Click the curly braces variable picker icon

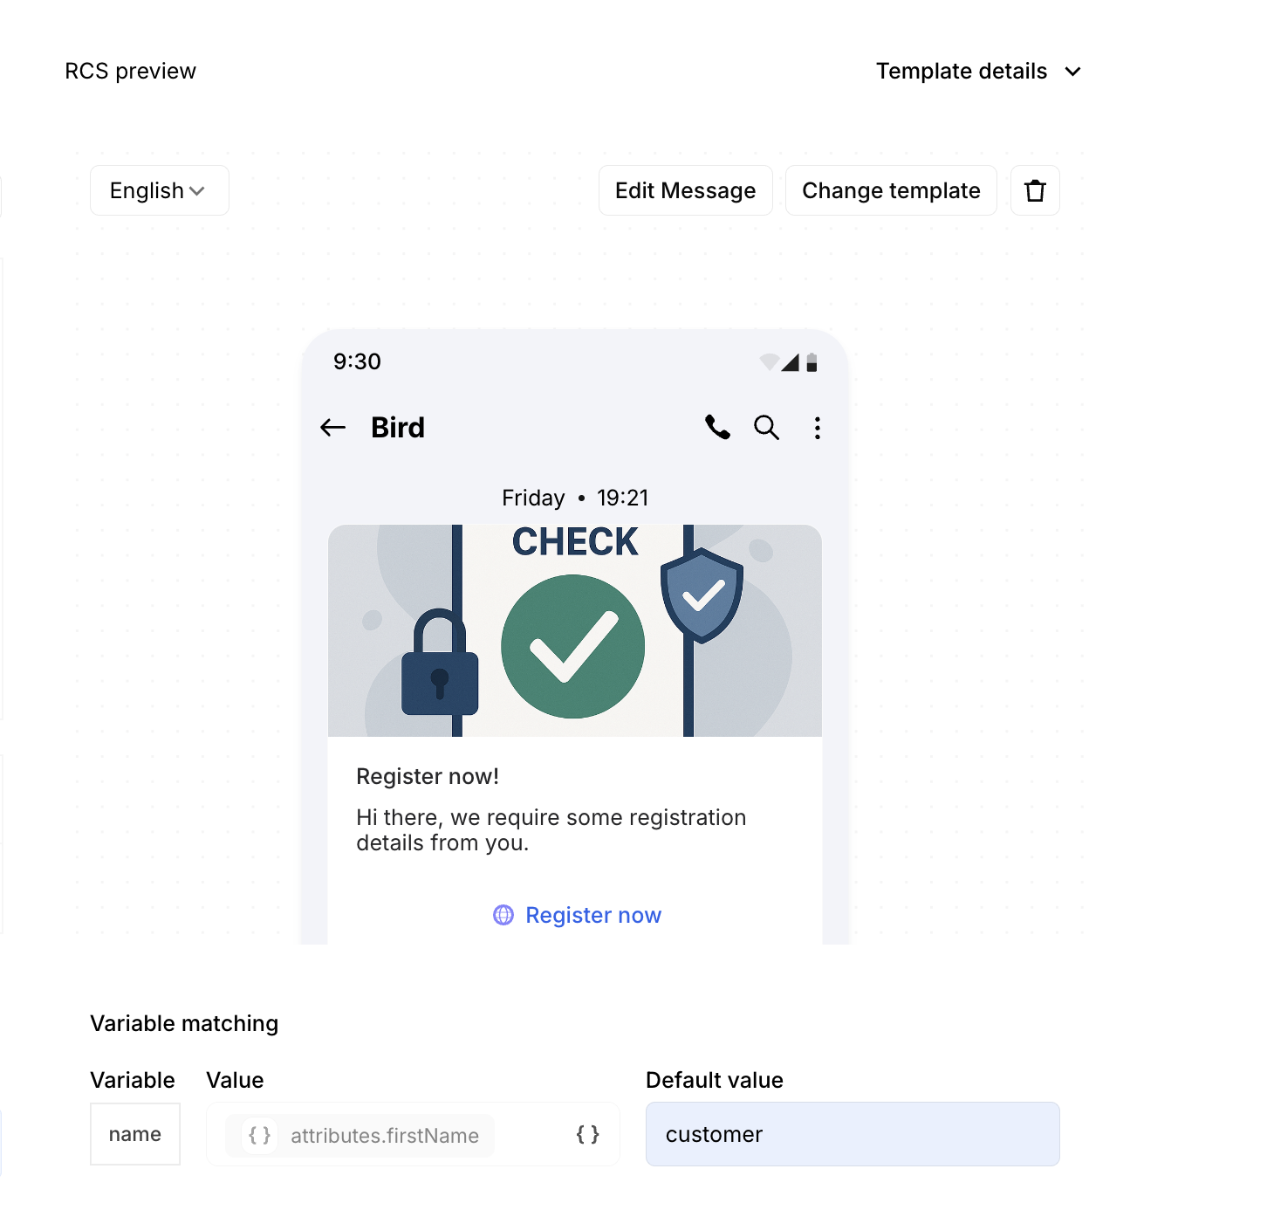(588, 1134)
